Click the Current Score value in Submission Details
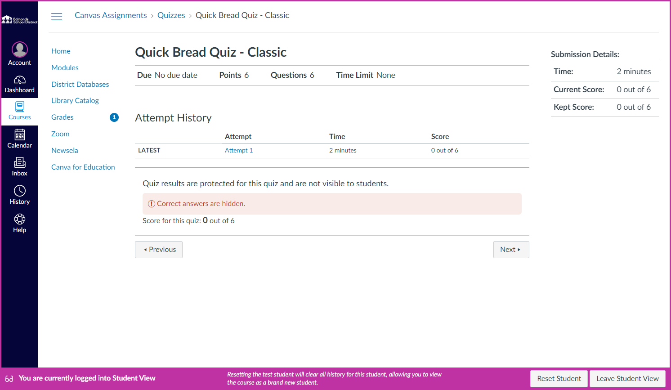This screenshot has height=390, width=671. point(634,90)
